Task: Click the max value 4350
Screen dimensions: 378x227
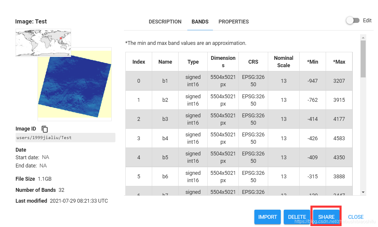Action: pos(339,157)
